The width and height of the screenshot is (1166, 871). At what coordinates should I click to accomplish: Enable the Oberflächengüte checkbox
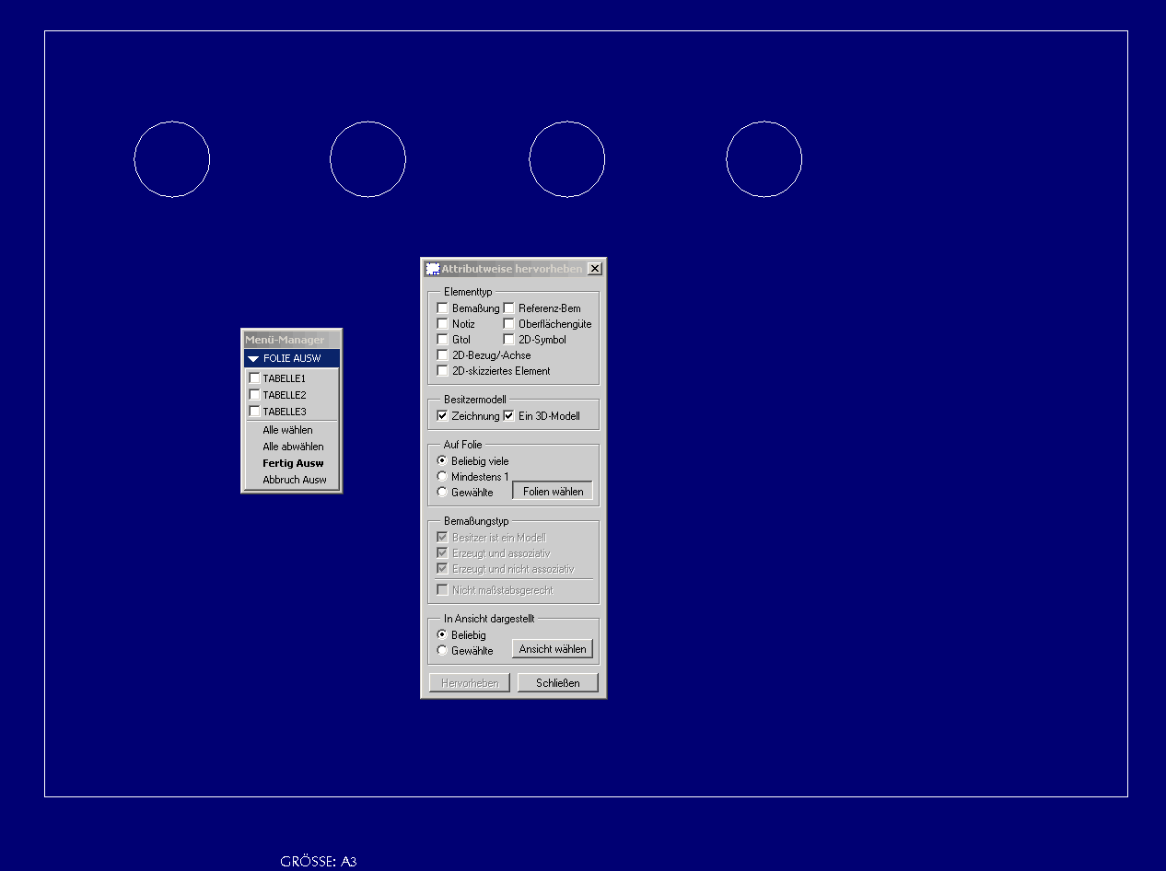point(509,324)
